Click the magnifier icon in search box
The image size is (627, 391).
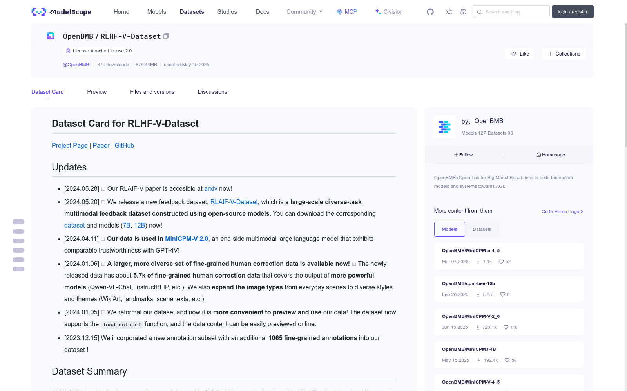click(x=479, y=12)
